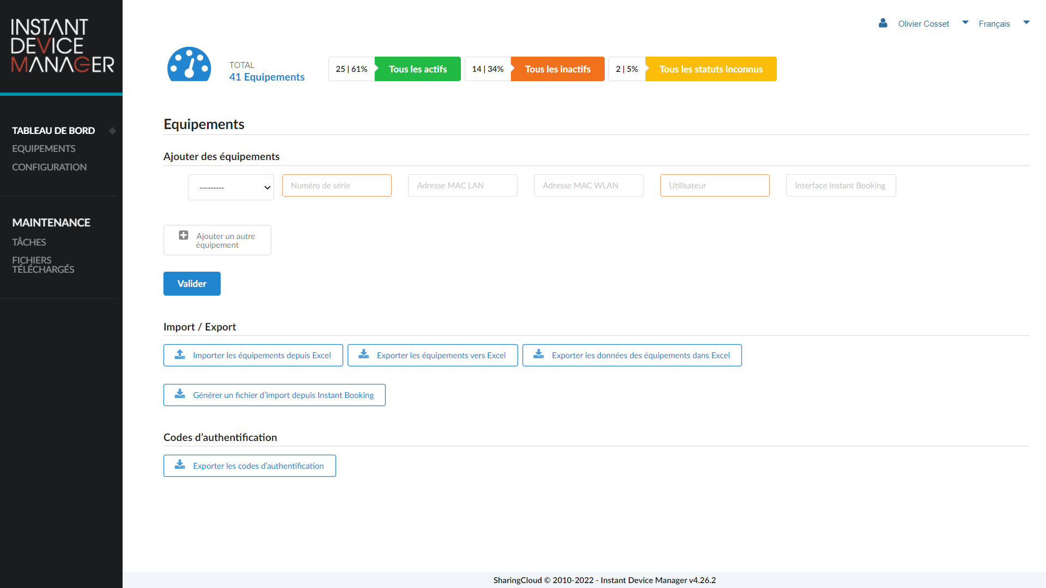The height and width of the screenshot is (588, 1046).
Task: Click the SharingCloud footer version text
Action: [x=605, y=580]
